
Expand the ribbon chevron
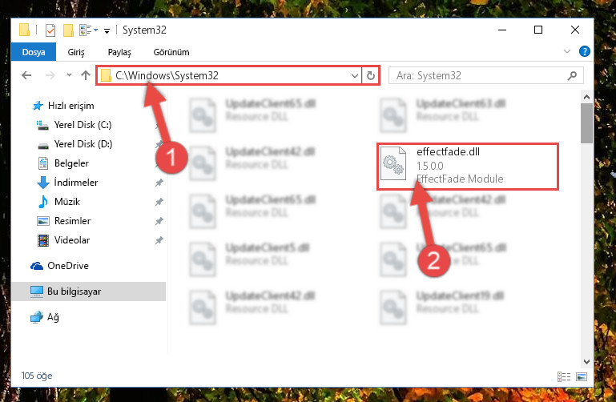coord(567,51)
